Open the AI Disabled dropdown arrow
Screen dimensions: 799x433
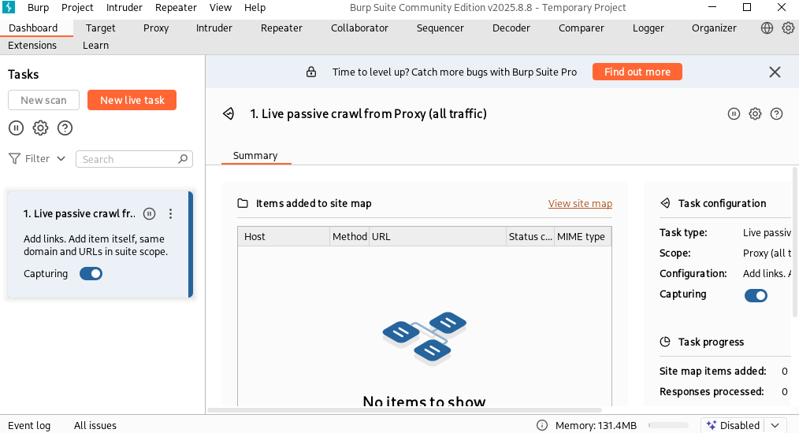click(775, 425)
